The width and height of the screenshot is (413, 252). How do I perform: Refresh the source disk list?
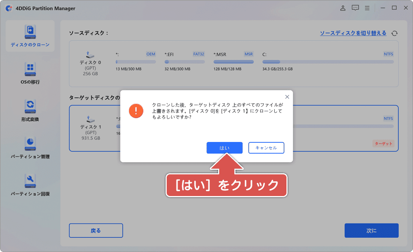(x=394, y=33)
